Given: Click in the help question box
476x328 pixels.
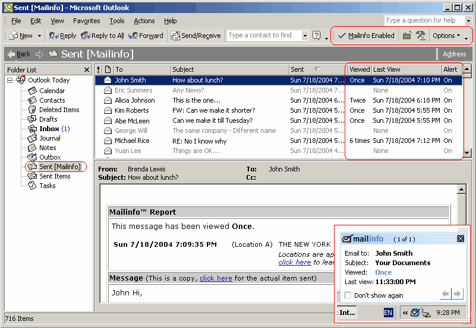Looking at the screenshot, I should coord(424,20).
